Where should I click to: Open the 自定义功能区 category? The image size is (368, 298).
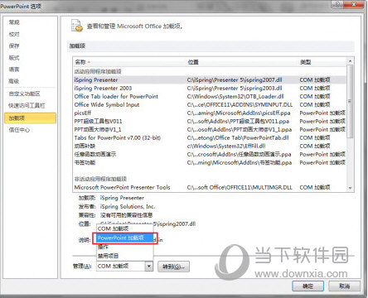tap(24, 94)
